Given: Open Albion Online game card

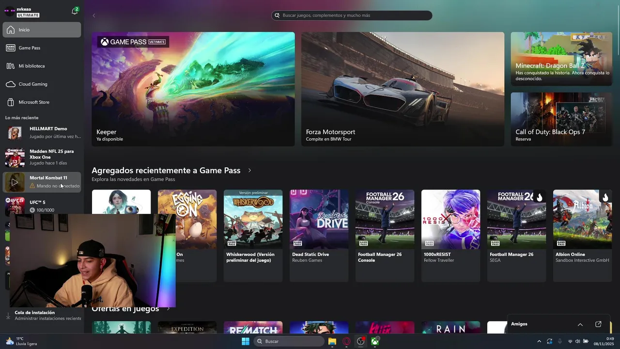Looking at the screenshot, I should click(x=582, y=236).
